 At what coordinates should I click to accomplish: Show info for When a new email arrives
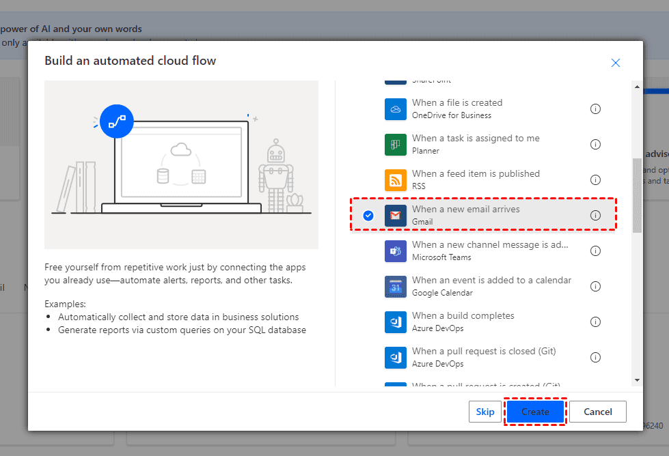(595, 215)
